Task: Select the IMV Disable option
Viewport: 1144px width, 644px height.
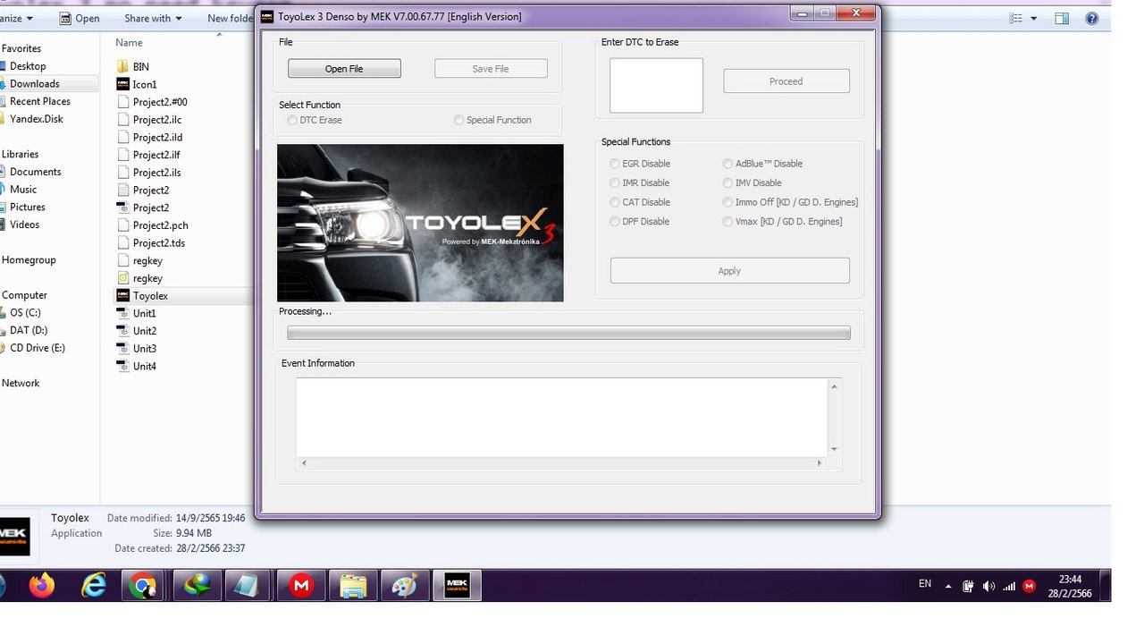Action: [x=728, y=182]
